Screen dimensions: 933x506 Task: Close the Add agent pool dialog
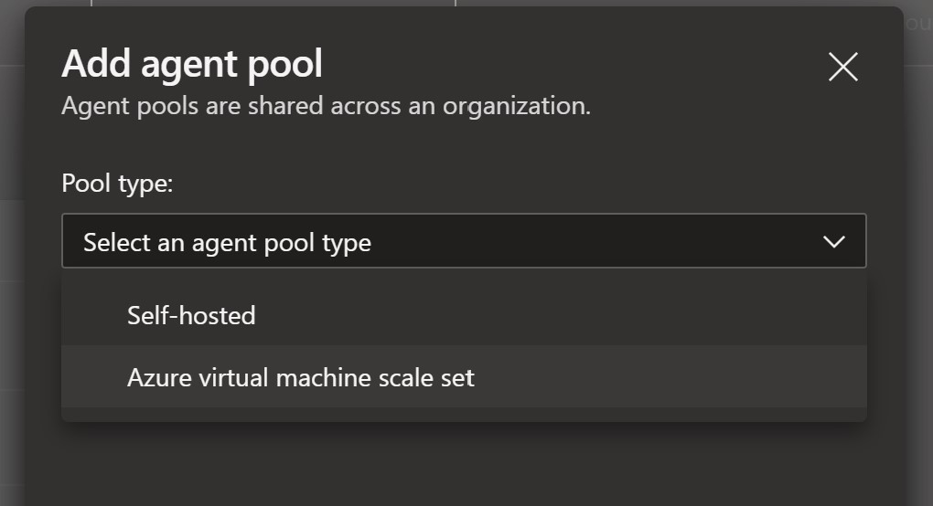pyautogui.click(x=843, y=67)
